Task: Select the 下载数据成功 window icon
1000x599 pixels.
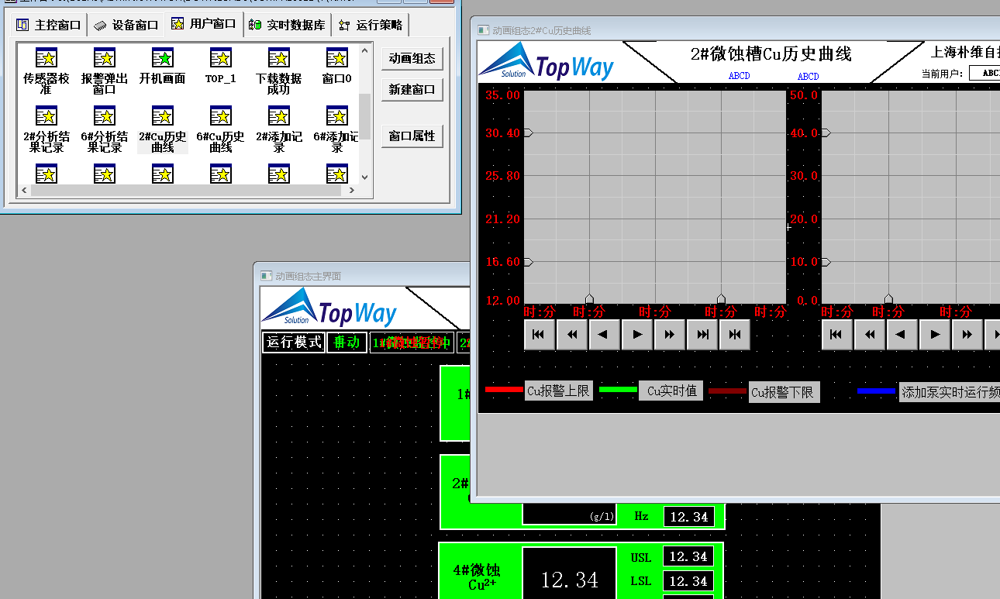Action: point(279,58)
